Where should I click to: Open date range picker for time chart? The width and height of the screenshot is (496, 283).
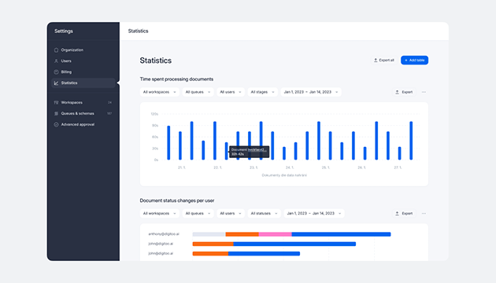pos(311,92)
